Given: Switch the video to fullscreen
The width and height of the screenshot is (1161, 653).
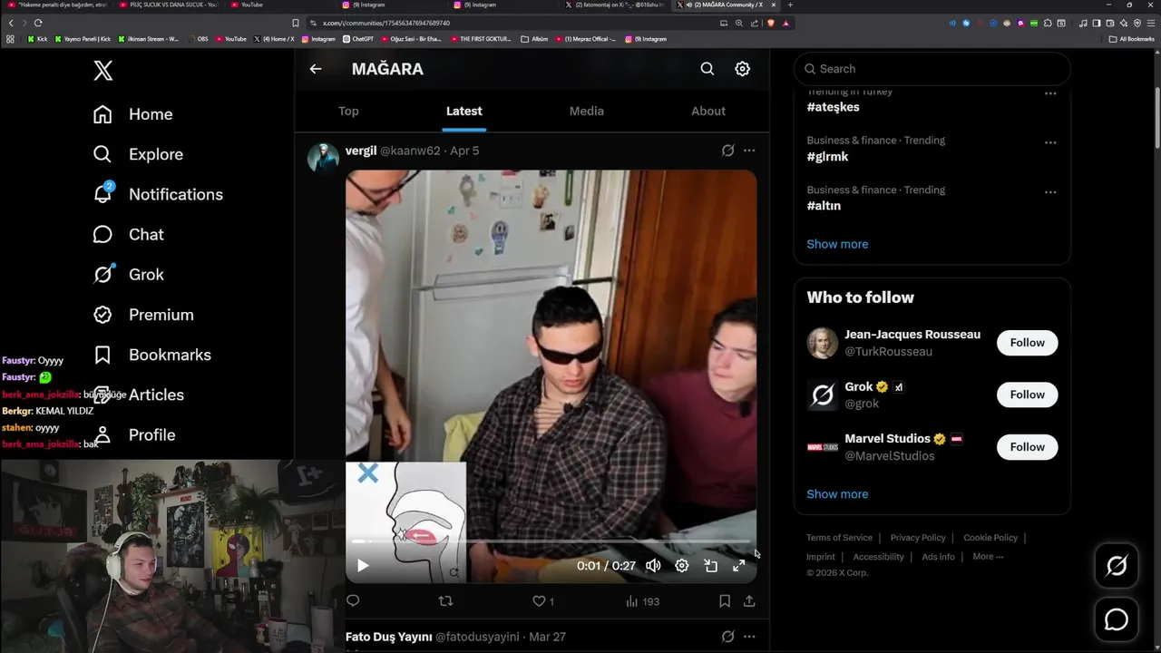Looking at the screenshot, I should point(739,565).
